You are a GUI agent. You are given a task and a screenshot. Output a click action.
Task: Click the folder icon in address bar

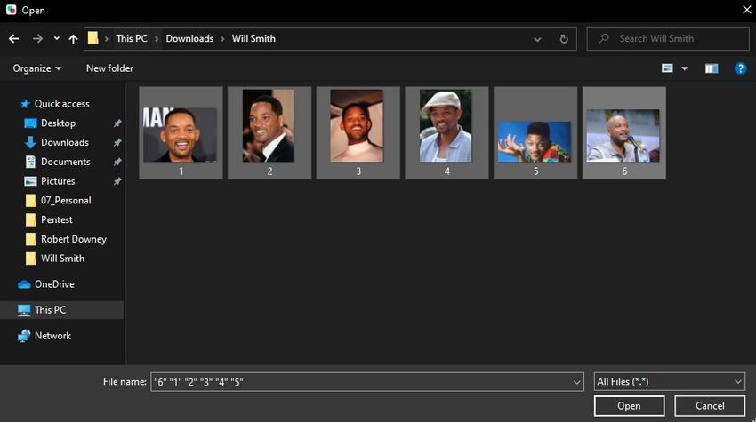93,38
